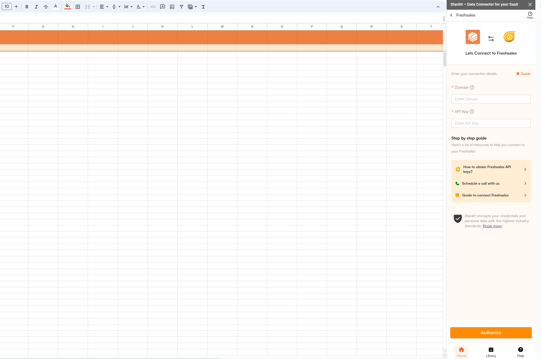Focus the Enter API Key field
Viewport: 541px width, 359px height.
tap(491, 123)
